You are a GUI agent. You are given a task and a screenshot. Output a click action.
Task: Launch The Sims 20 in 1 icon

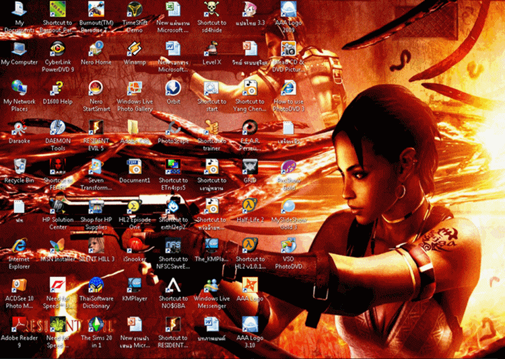click(x=96, y=324)
